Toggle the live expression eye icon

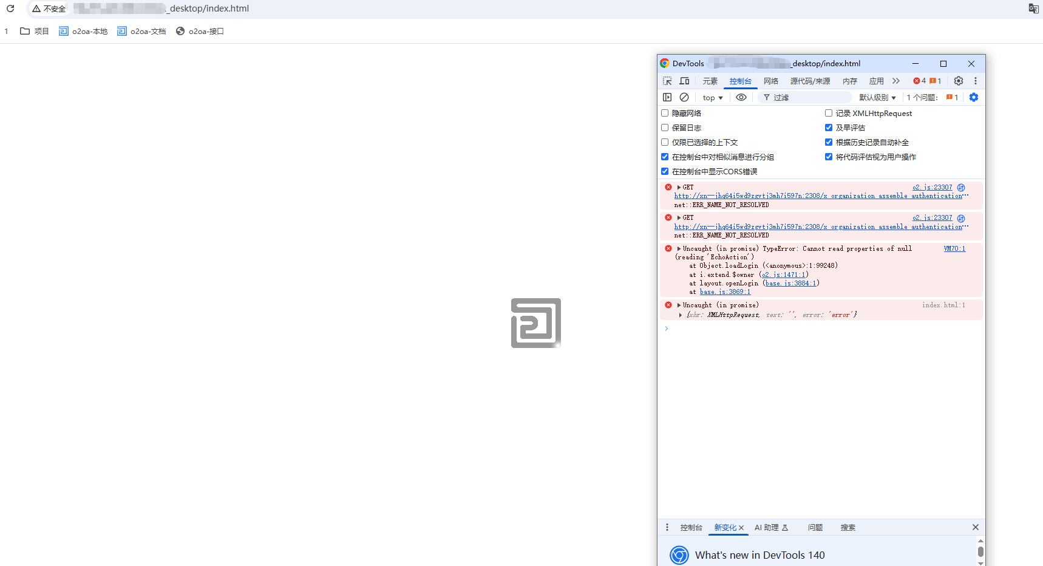(x=741, y=97)
